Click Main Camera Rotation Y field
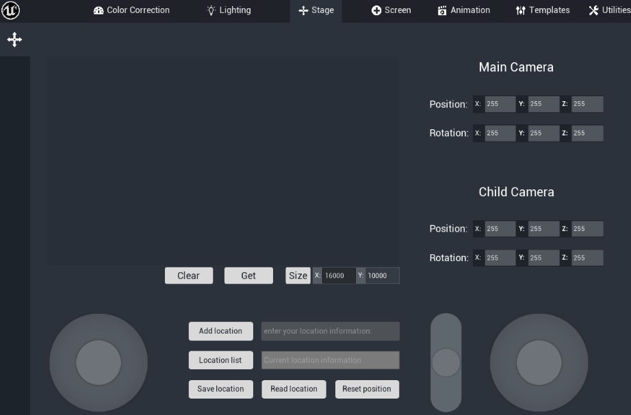The width and height of the screenshot is (631, 415). [543, 133]
